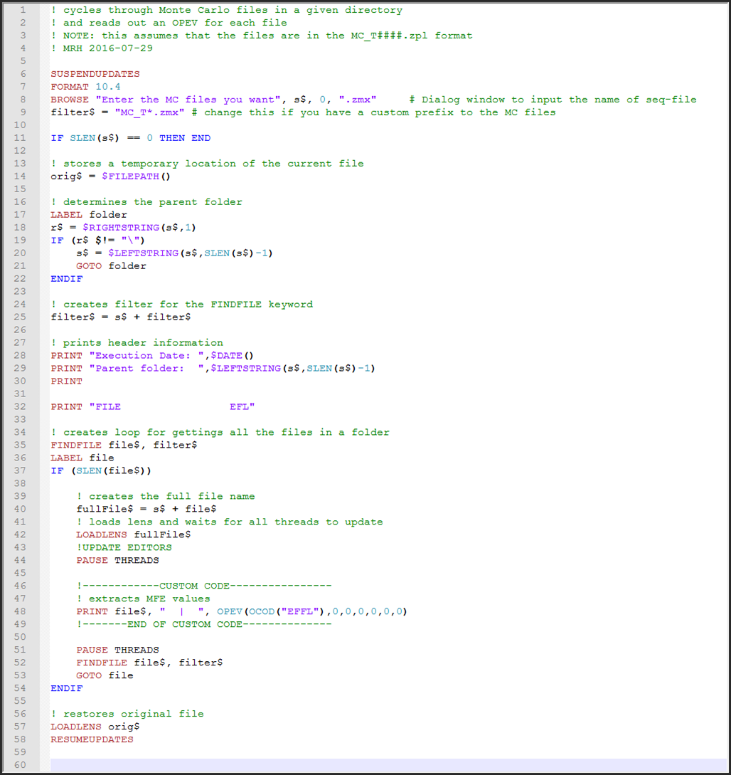Click the PRINT "FILE EFL" header line
The width and height of the screenshot is (731, 775).
[153, 407]
